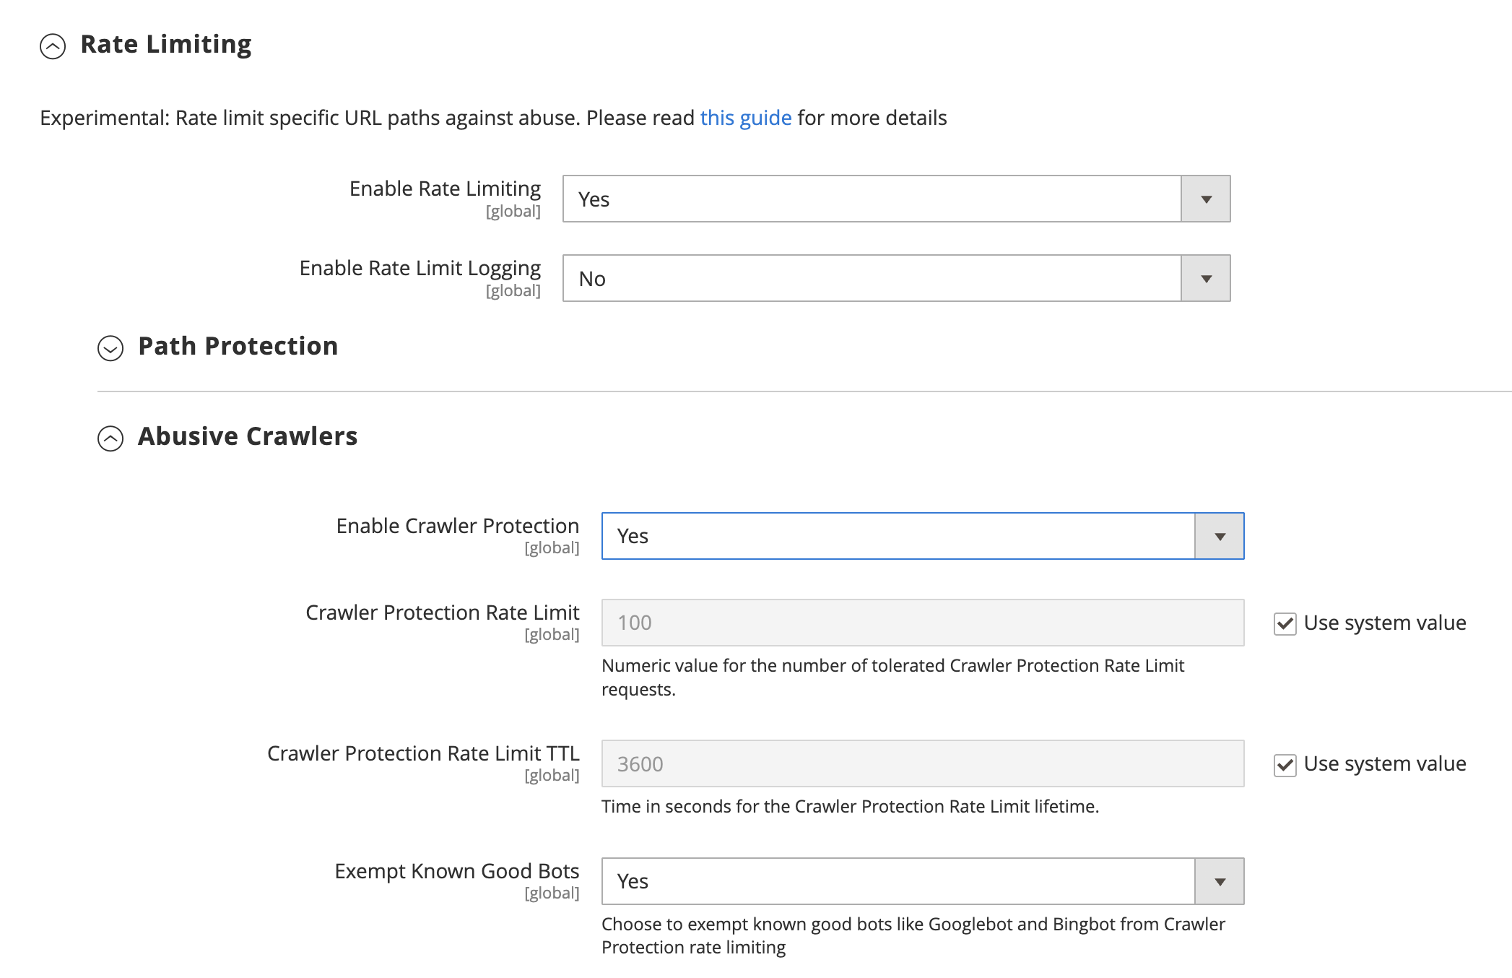
Task: Open Enable Crawler Protection select box
Action: click(x=897, y=537)
